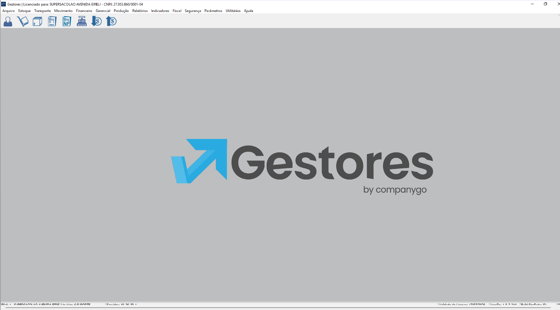Click the Validade da Licença status entry

[463, 304]
